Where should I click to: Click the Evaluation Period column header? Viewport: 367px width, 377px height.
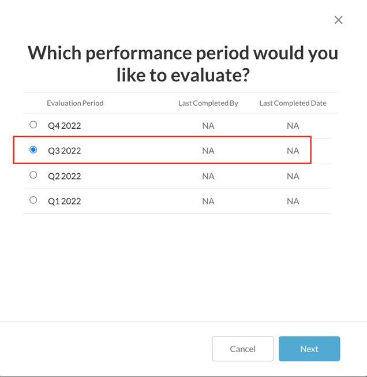pos(75,103)
